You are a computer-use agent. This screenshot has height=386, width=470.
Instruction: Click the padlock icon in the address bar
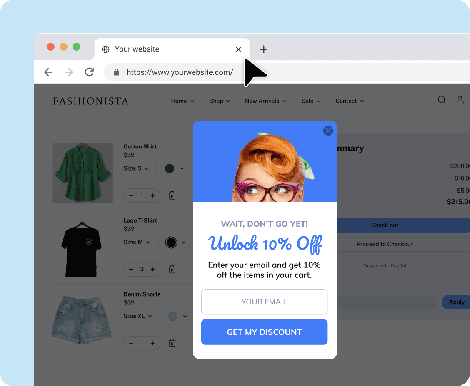point(116,72)
